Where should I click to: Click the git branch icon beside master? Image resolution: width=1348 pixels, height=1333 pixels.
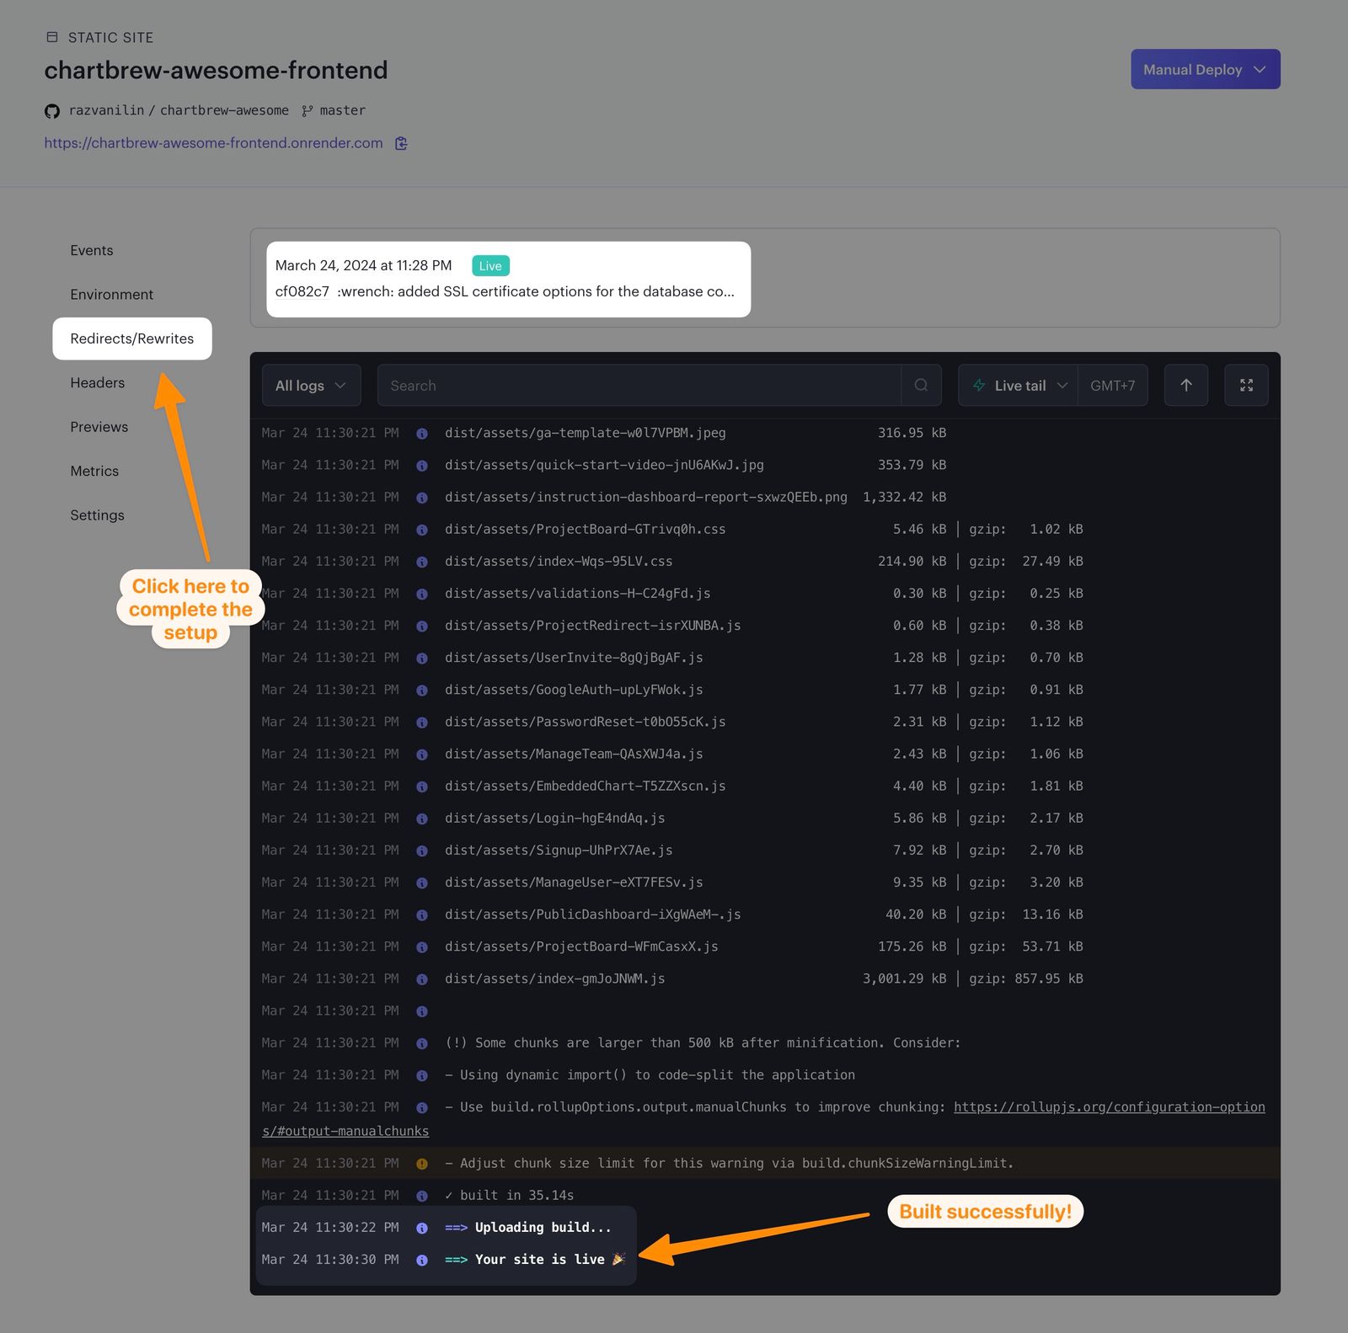click(307, 110)
